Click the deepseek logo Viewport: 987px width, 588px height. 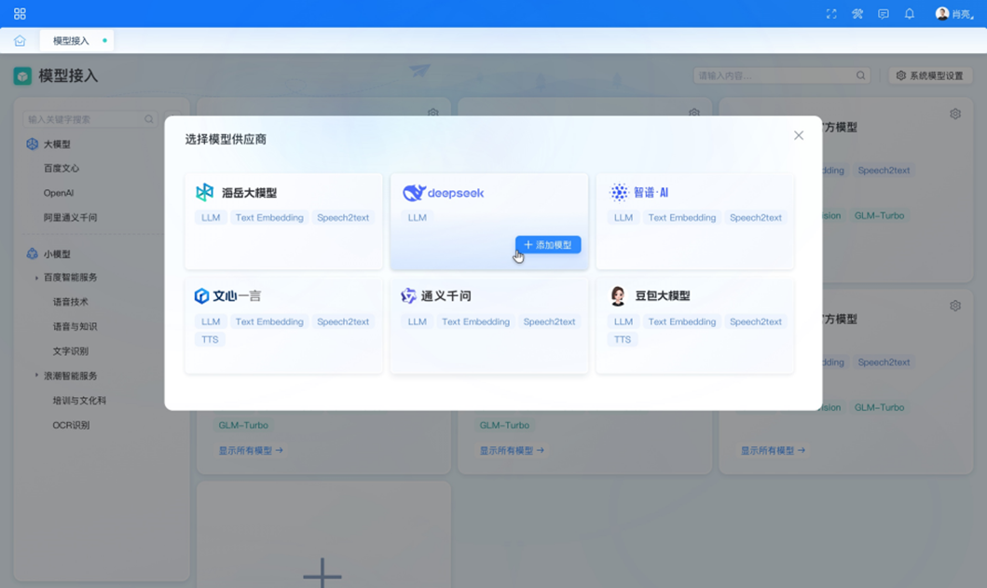[x=443, y=193]
